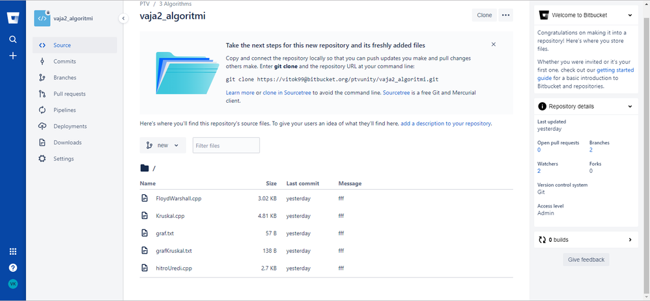Click the Pull requests sidebar icon
Image resolution: width=650 pixels, height=301 pixels.
[x=42, y=94]
